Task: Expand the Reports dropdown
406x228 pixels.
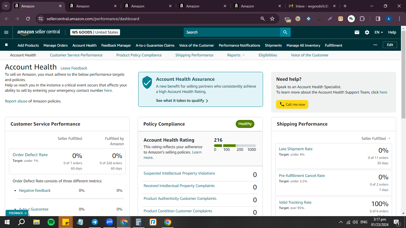Action: (x=236, y=55)
